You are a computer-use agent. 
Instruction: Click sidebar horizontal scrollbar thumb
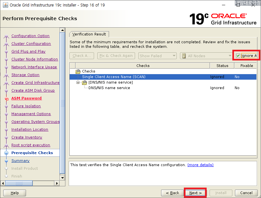(x=19, y=183)
